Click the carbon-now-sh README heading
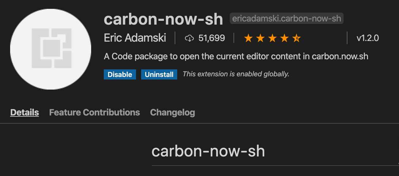399x176 pixels. coord(208,151)
